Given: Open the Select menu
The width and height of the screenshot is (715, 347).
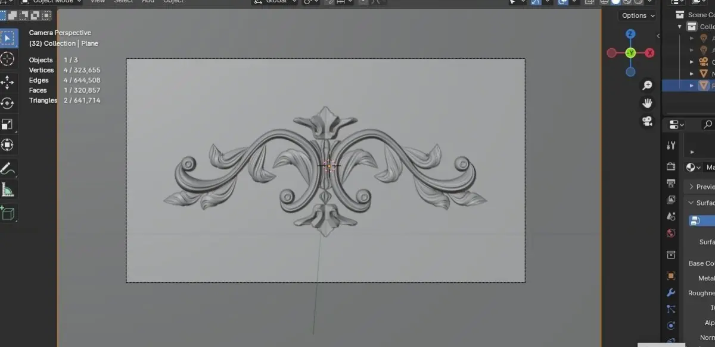Looking at the screenshot, I should [x=123, y=2].
